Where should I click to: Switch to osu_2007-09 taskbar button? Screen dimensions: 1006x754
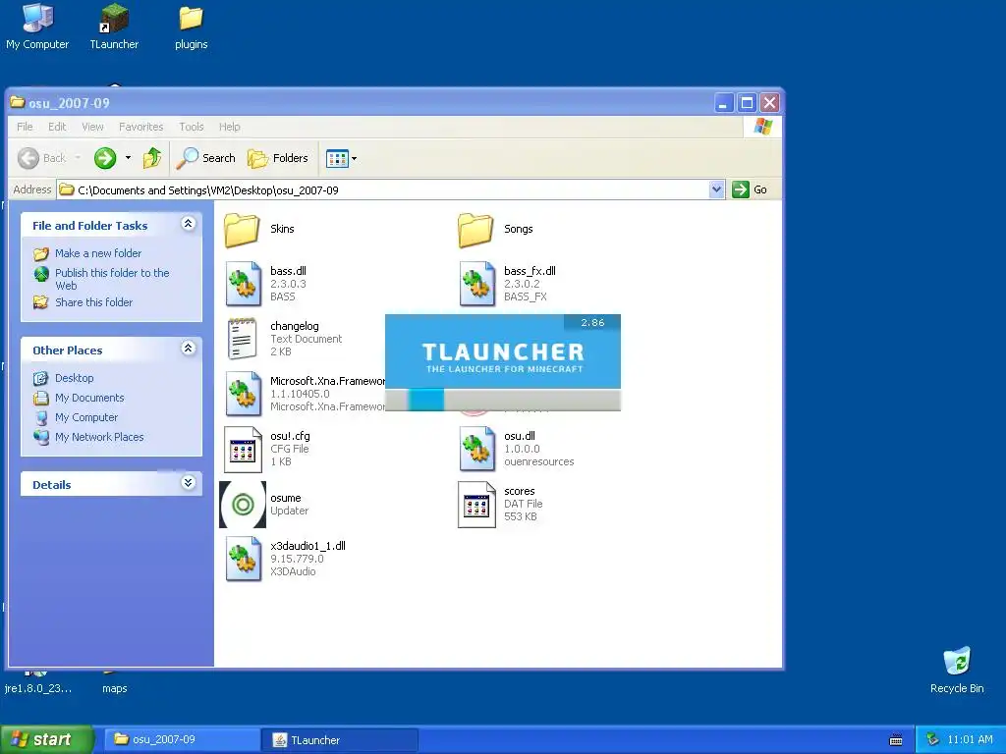tap(182, 739)
